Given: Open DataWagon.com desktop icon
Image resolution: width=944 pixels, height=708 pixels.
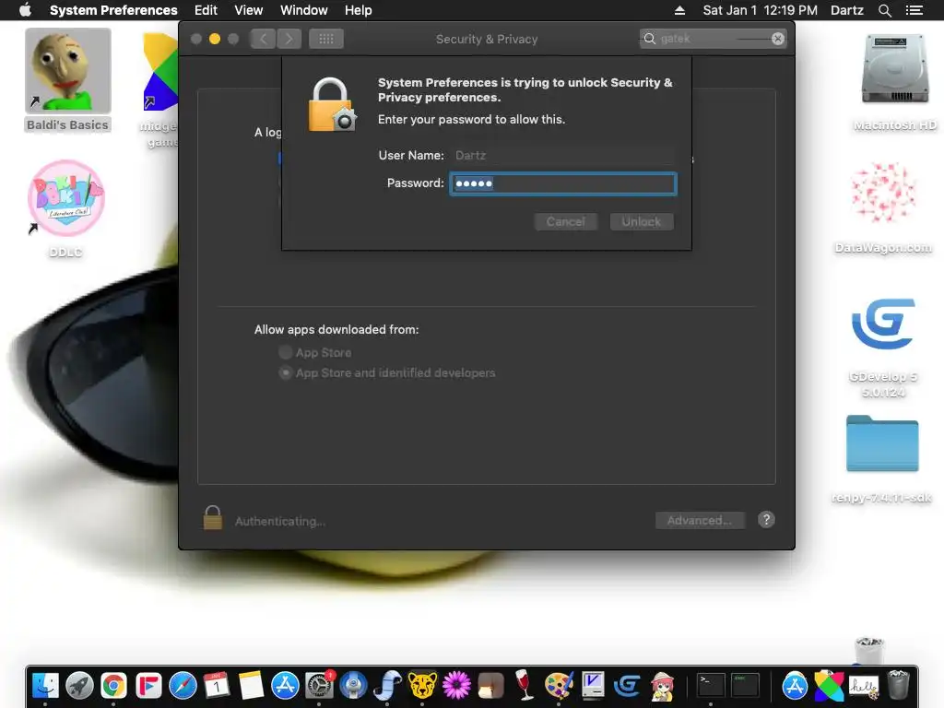Looking at the screenshot, I should [883, 206].
